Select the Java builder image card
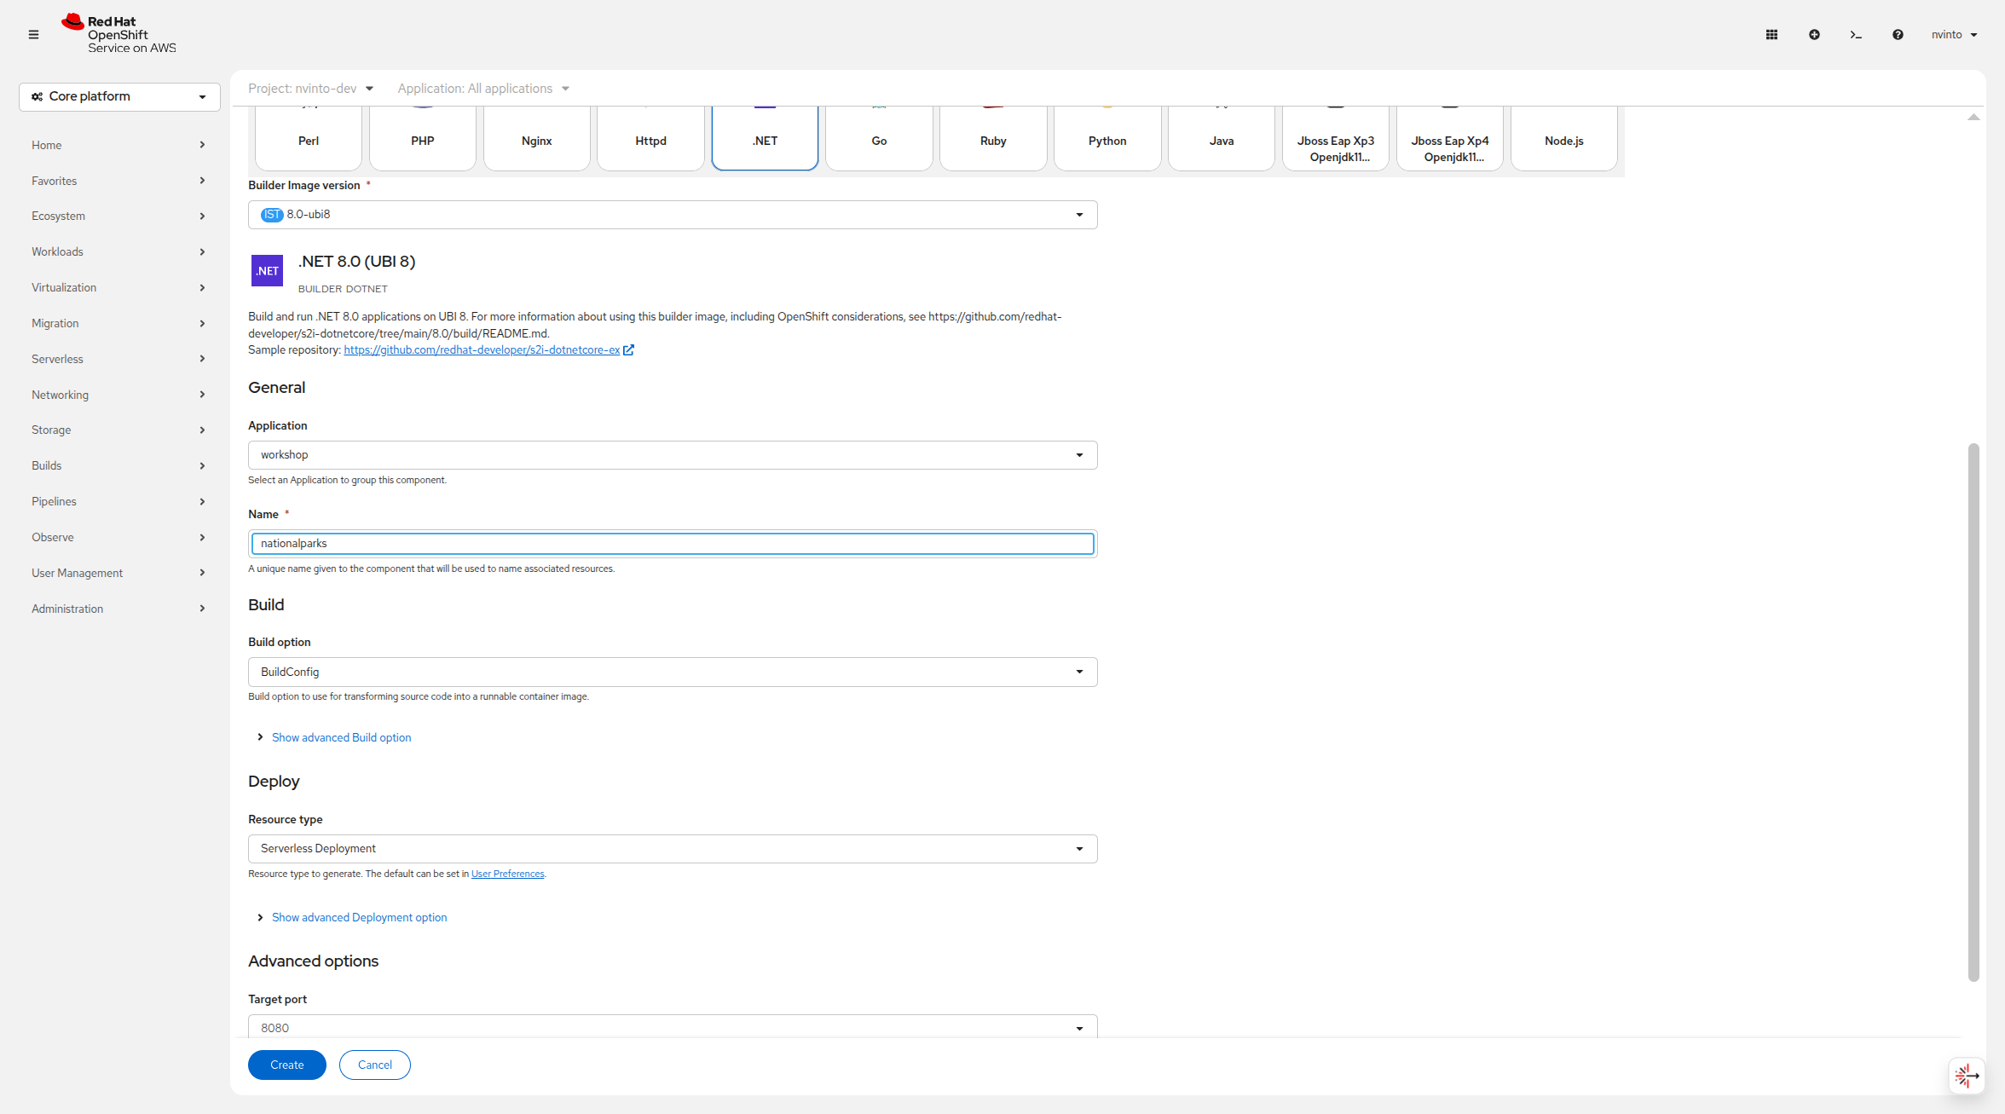The height and width of the screenshot is (1114, 2005). click(1222, 139)
